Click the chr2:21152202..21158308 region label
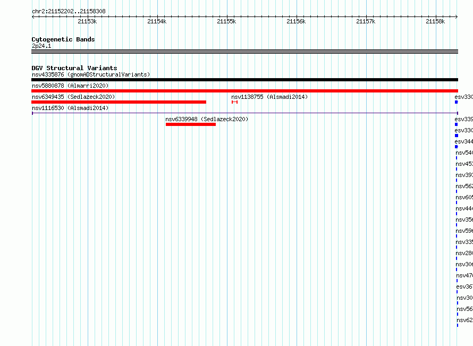 click(69, 12)
